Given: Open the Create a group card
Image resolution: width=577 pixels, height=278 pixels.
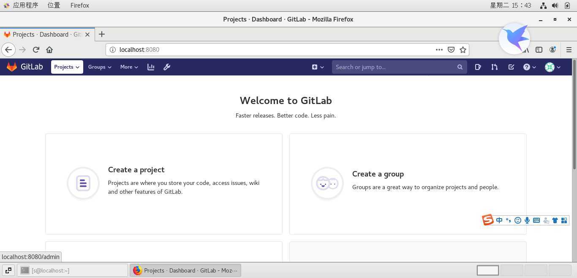Looking at the screenshot, I should click(408, 184).
